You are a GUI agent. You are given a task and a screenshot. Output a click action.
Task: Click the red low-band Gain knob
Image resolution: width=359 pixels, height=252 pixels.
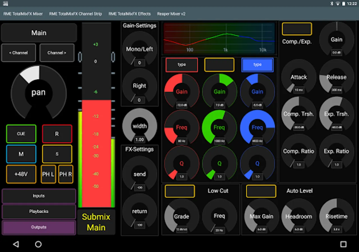coord(181,92)
